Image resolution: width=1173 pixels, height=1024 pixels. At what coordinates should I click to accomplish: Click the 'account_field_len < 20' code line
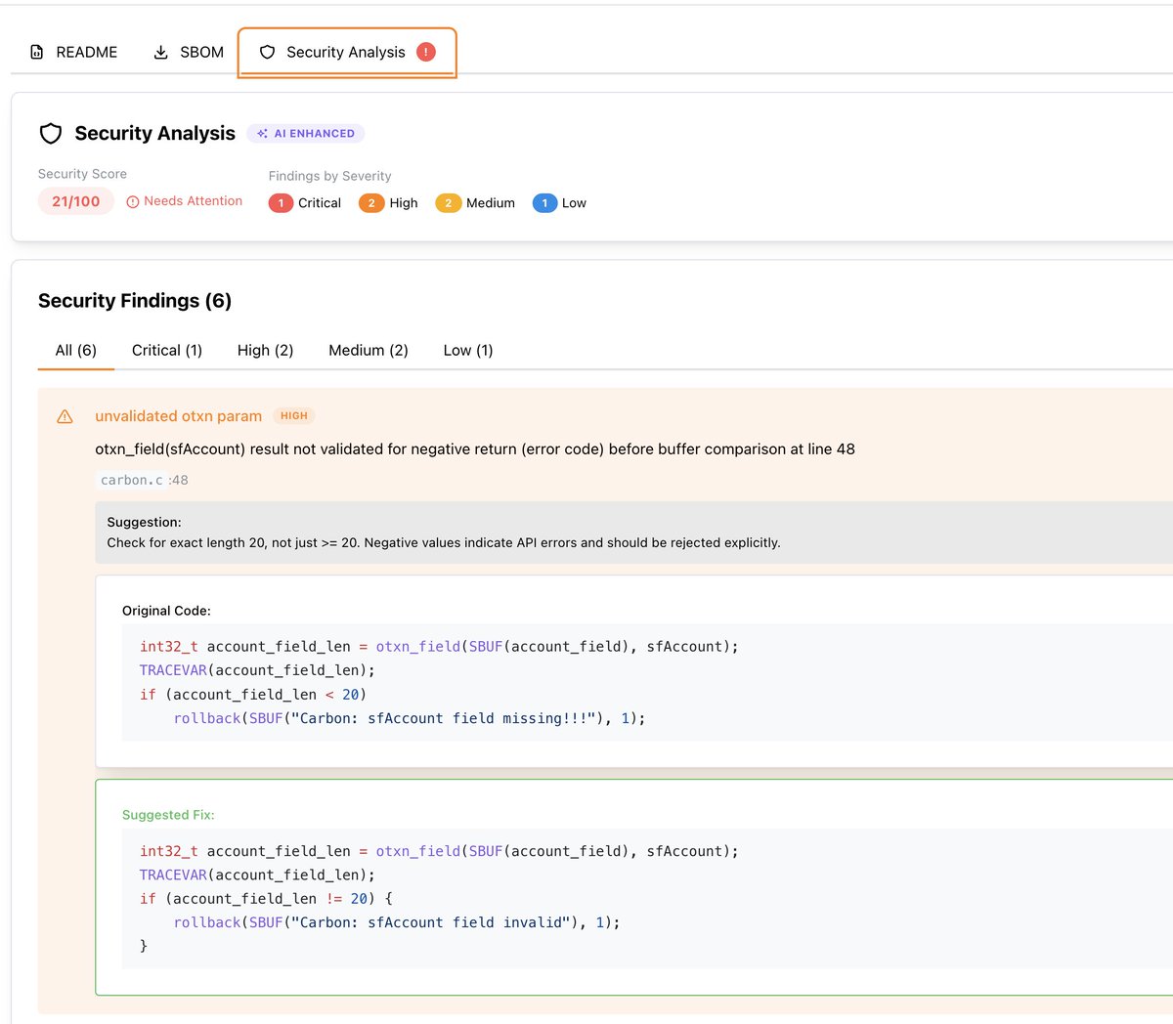[x=253, y=695]
